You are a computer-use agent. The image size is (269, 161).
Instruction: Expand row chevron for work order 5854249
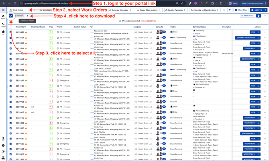coord(265,80)
